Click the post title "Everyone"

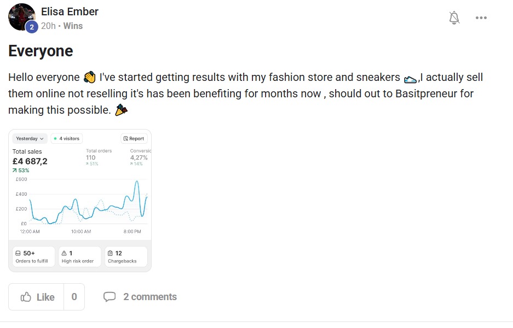click(41, 51)
